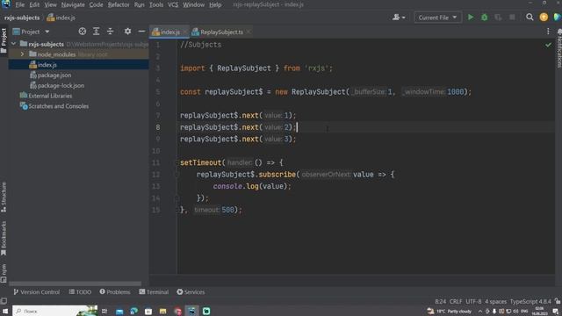
Task: Hide the Project tool window
Action: pos(141,32)
